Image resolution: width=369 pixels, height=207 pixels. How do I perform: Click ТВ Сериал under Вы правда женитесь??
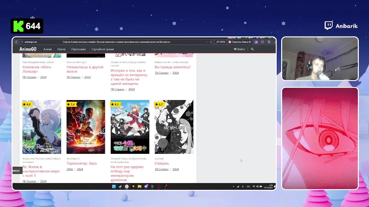coord(161,73)
